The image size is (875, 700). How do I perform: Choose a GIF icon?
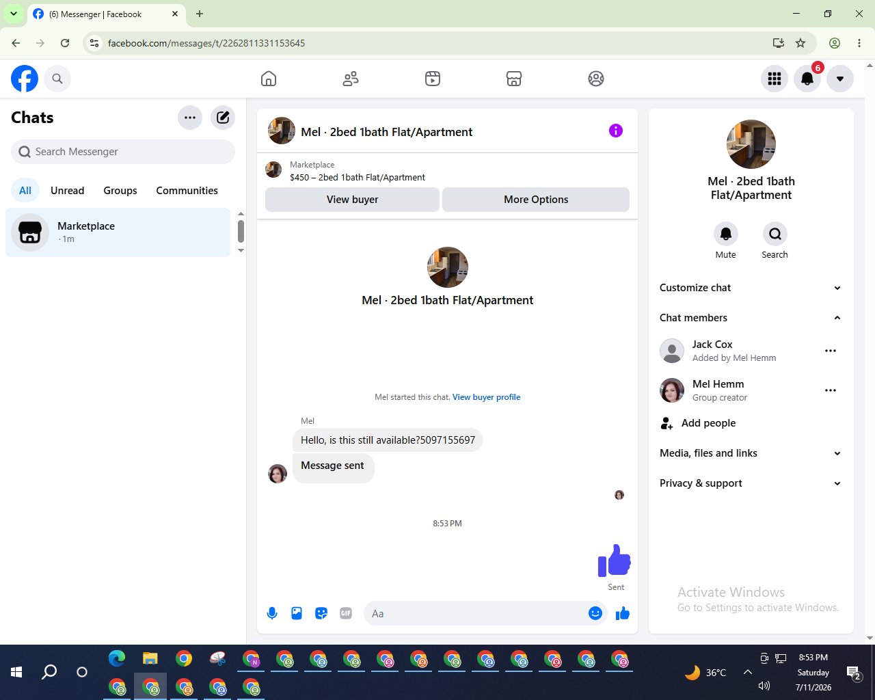click(346, 613)
